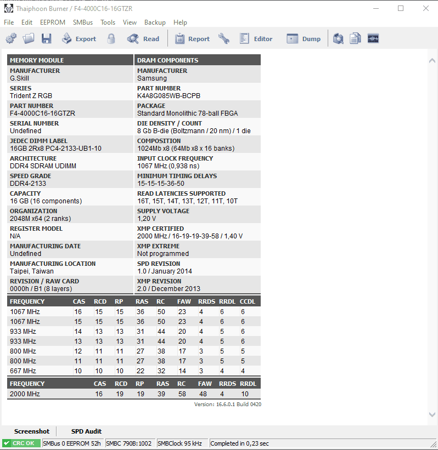Open the Report view
This screenshot has height=450, width=438.
coord(192,38)
